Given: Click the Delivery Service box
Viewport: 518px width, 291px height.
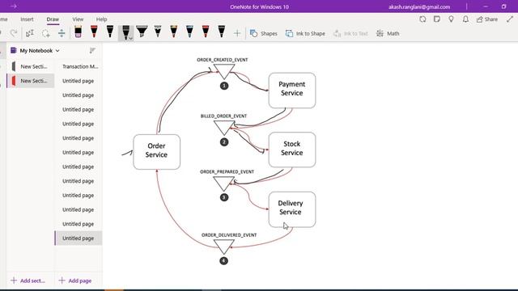Looking at the screenshot, I should (292, 209).
